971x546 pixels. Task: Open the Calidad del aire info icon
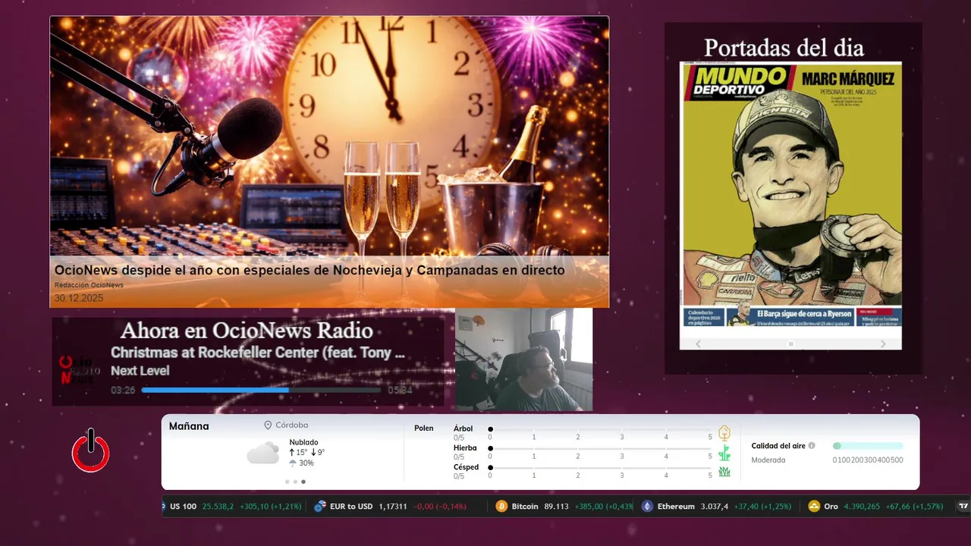coord(812,446)
